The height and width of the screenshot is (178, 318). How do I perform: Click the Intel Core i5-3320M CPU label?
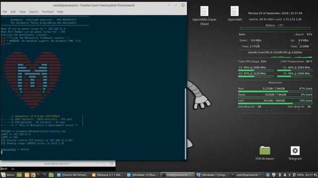pos(275,52)
